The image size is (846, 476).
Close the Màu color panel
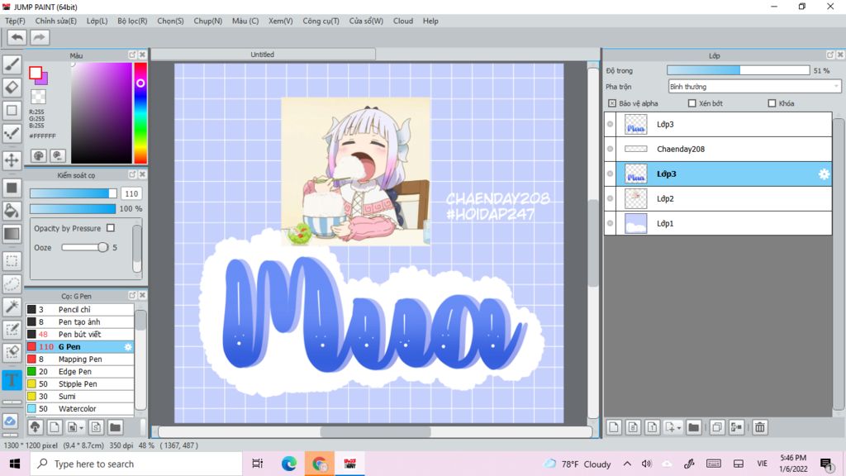click(142, 55)
